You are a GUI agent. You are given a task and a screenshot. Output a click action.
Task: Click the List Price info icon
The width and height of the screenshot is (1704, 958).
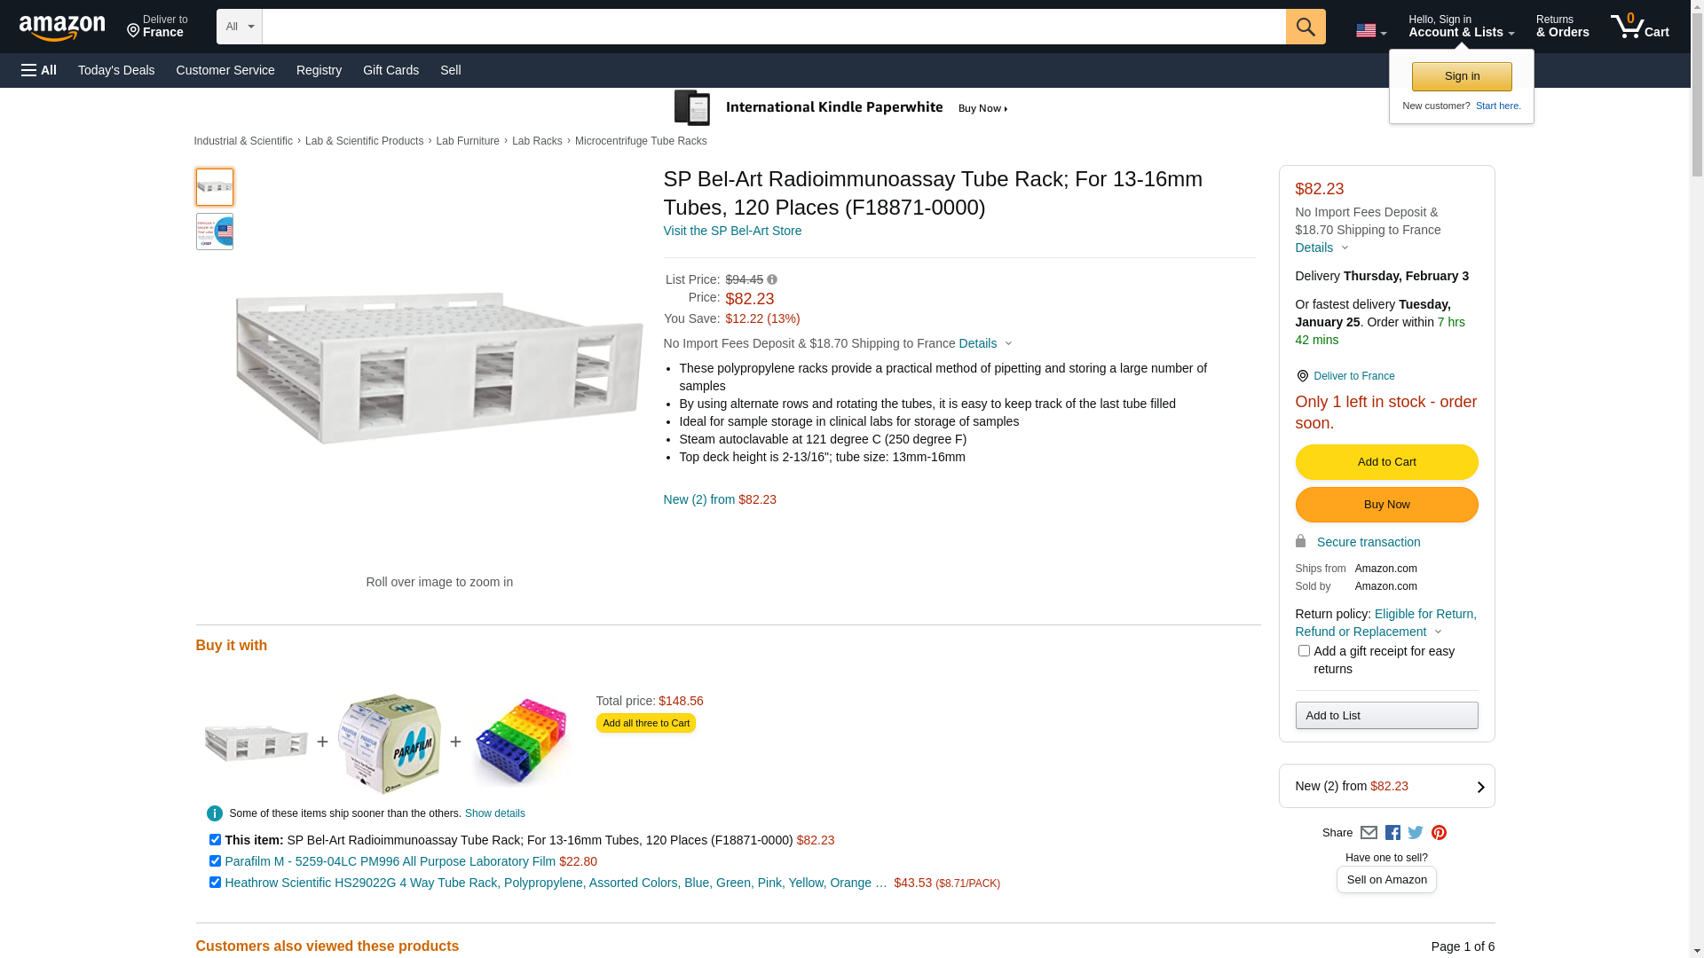tap(772, 280)
